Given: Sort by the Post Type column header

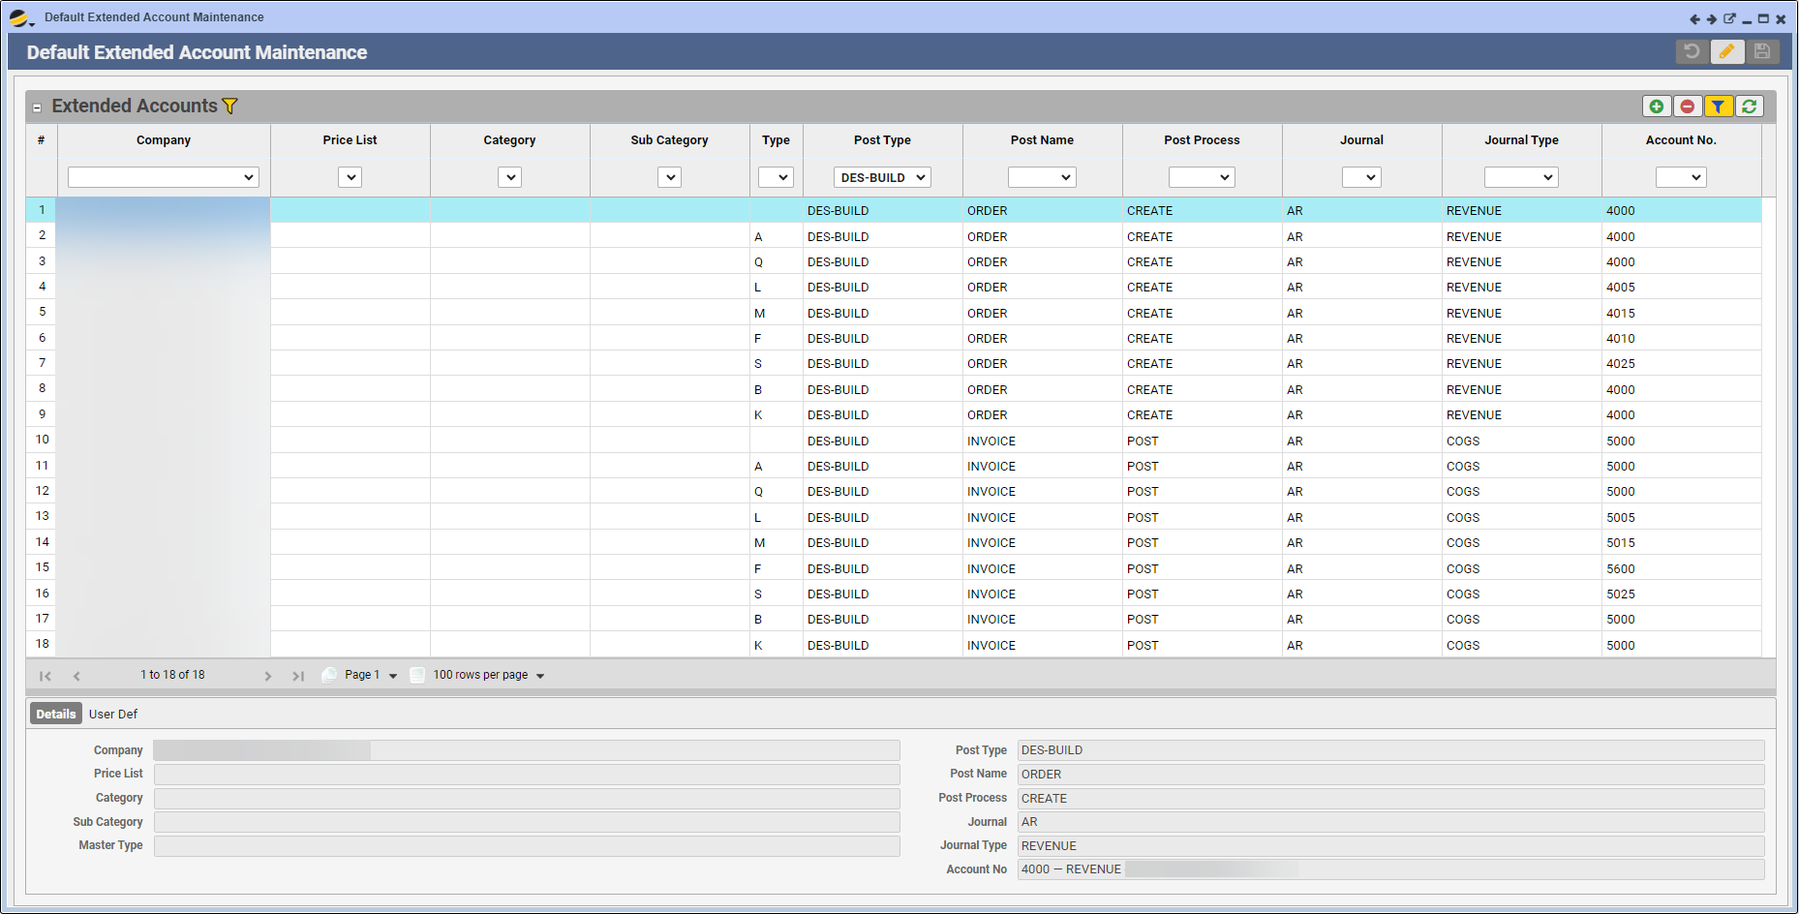Looking at the screenshot, I should coord(882,140).
